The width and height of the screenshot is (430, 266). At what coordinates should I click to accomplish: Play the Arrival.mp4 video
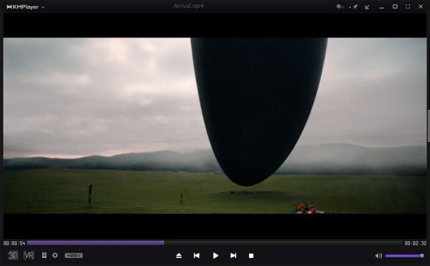coord(216,255)
